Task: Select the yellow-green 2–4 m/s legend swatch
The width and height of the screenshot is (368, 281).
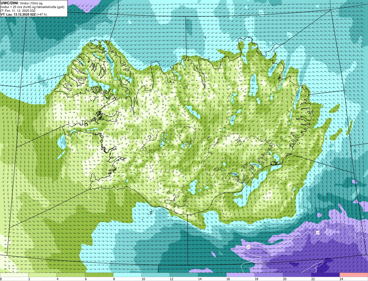Action: coord(43,275)
